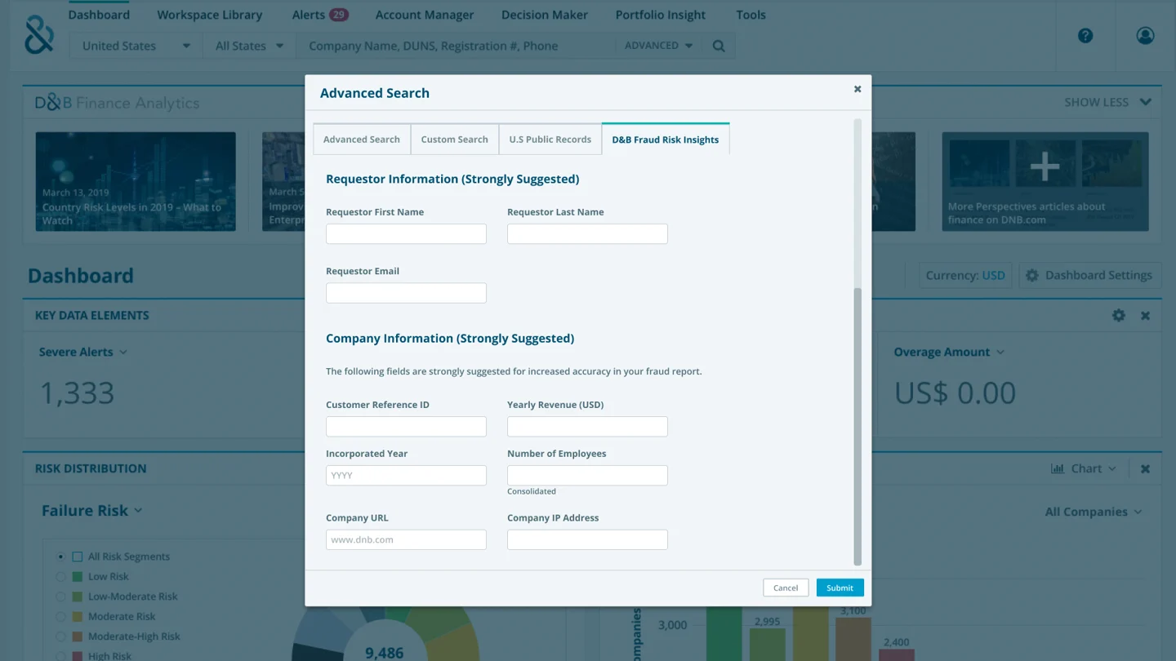Open the Severe Alerts dropdown
This screenshot has width=1176, height=661.
(83, 352)
